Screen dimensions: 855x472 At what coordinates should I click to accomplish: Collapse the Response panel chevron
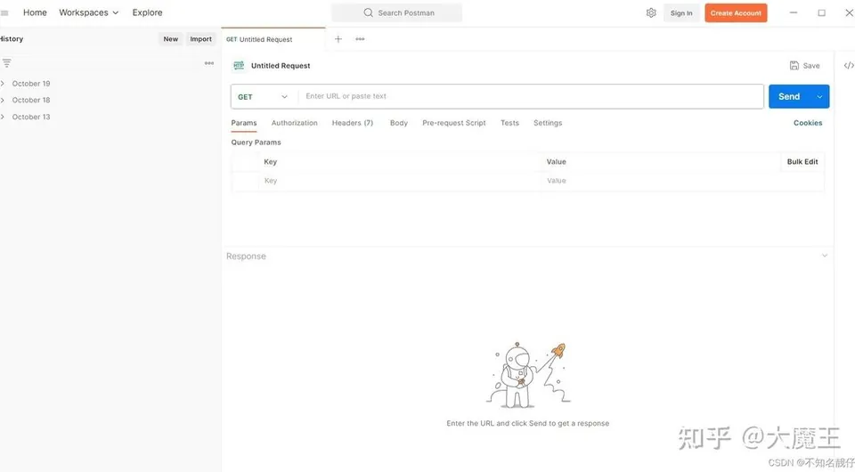(825, 256)
